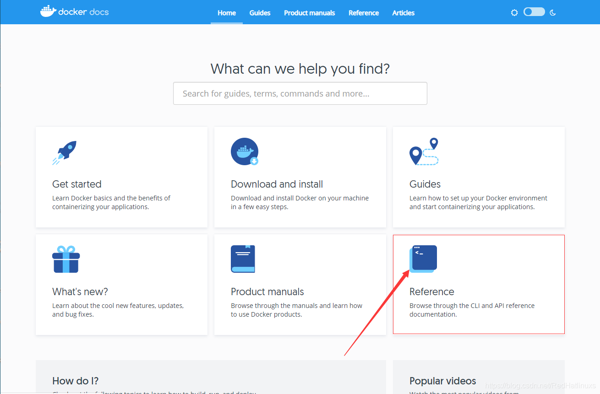Click the Docker download circle icon
600x394 pixels.
[245, 151]
